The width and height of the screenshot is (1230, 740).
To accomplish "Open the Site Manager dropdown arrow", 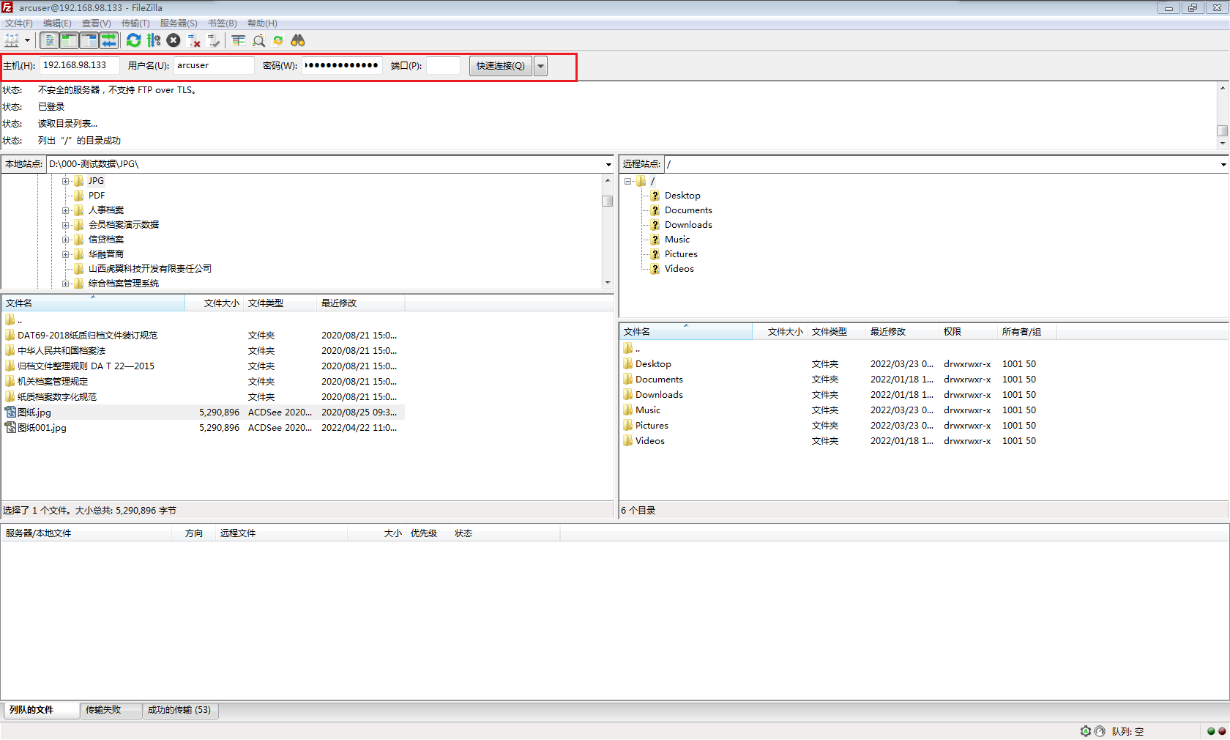I will click(27, 40).
